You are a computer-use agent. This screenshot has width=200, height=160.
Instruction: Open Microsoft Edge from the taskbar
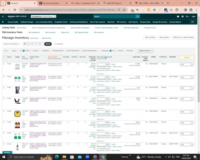click(x=56, y=157)
